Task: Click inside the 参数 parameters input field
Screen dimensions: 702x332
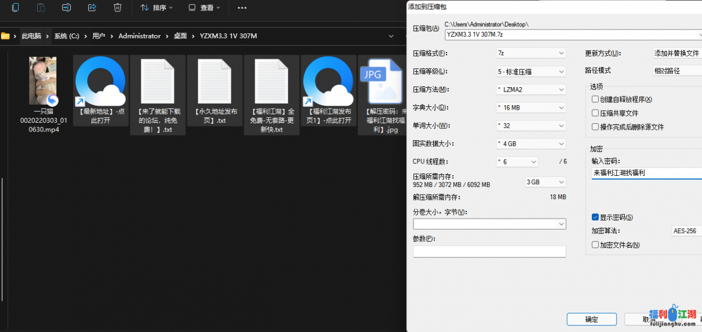Action: click(x=489, y=251)
